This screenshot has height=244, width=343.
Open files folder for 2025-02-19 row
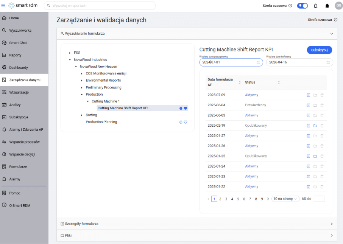click(315, 126)
